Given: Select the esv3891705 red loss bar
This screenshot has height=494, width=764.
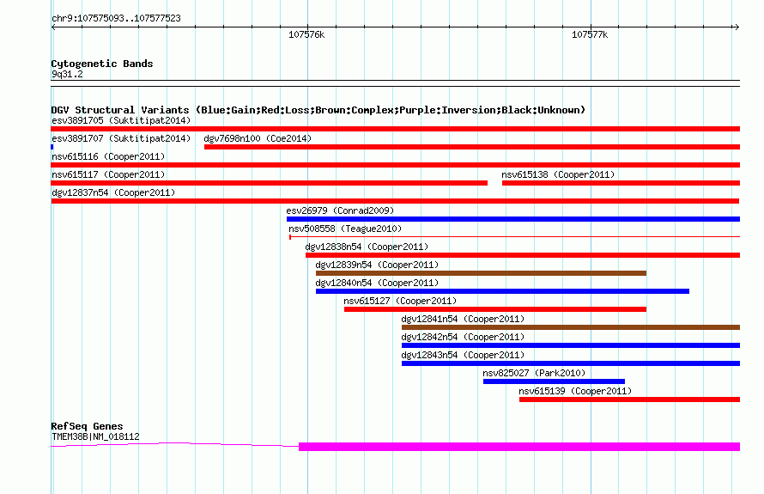Looking at the screenshot, I should (x=395, y=129).
